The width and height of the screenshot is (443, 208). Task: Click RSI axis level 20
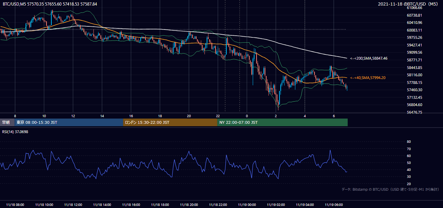(409, 184)
